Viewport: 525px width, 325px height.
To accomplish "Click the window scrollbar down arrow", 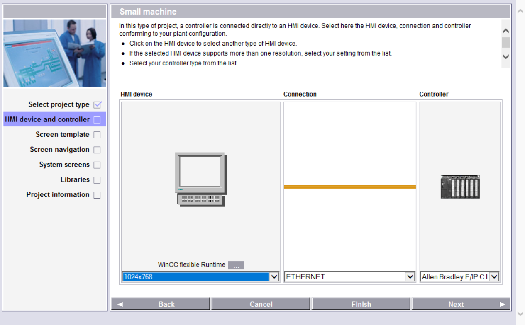I will [x=520, y=314].
